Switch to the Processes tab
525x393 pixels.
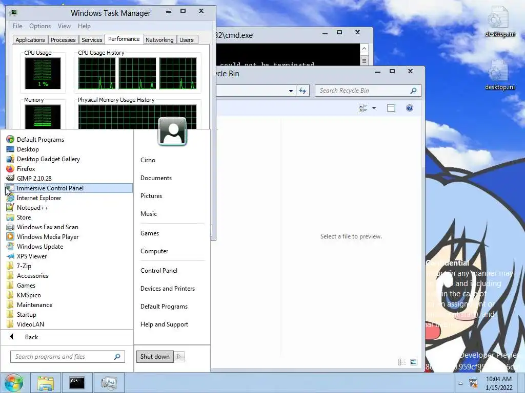[x=63, y=40]
